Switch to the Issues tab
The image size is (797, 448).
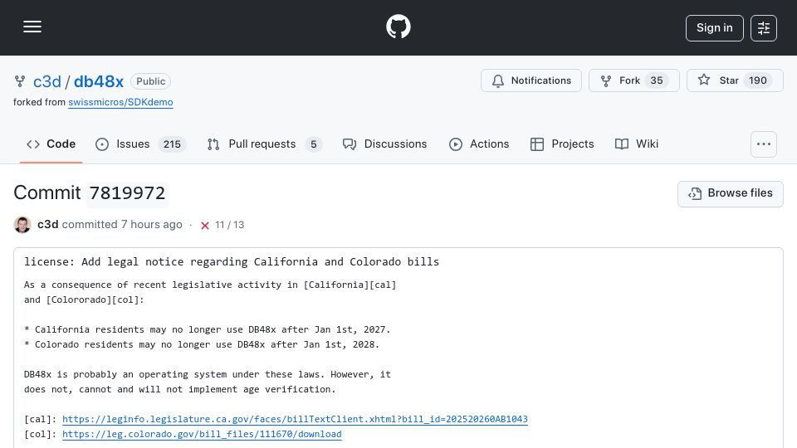(140, 144)
